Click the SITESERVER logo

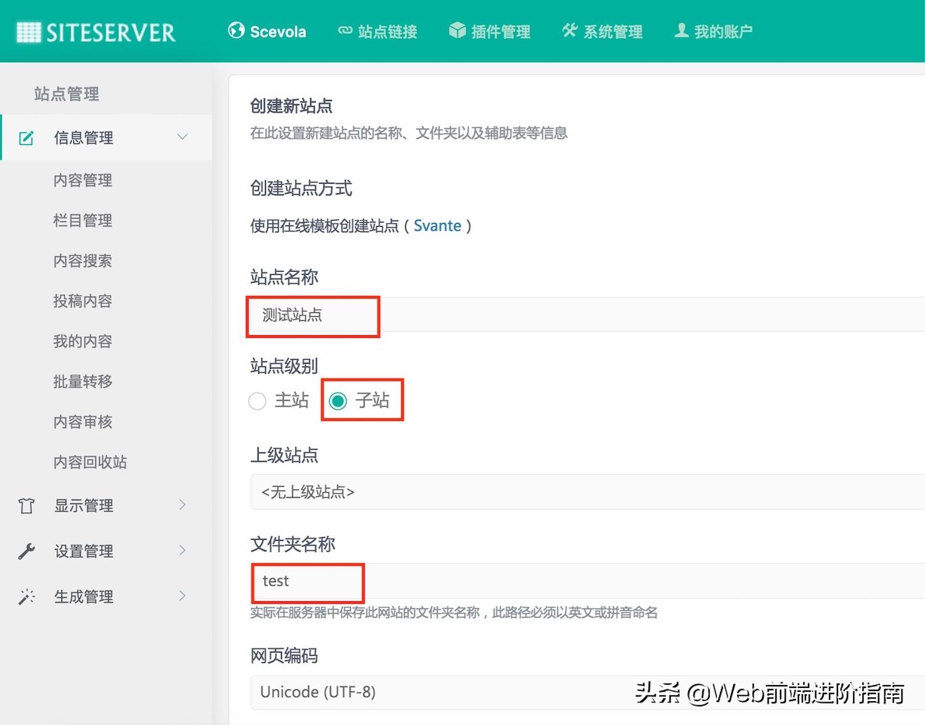tap(96, 31)
